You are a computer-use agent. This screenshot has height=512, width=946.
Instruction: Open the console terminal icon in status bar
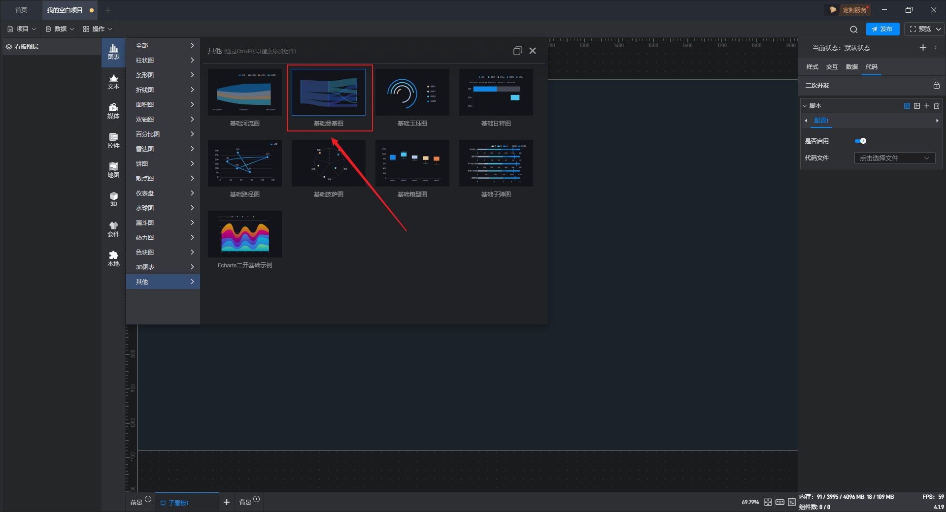[791, 502]
